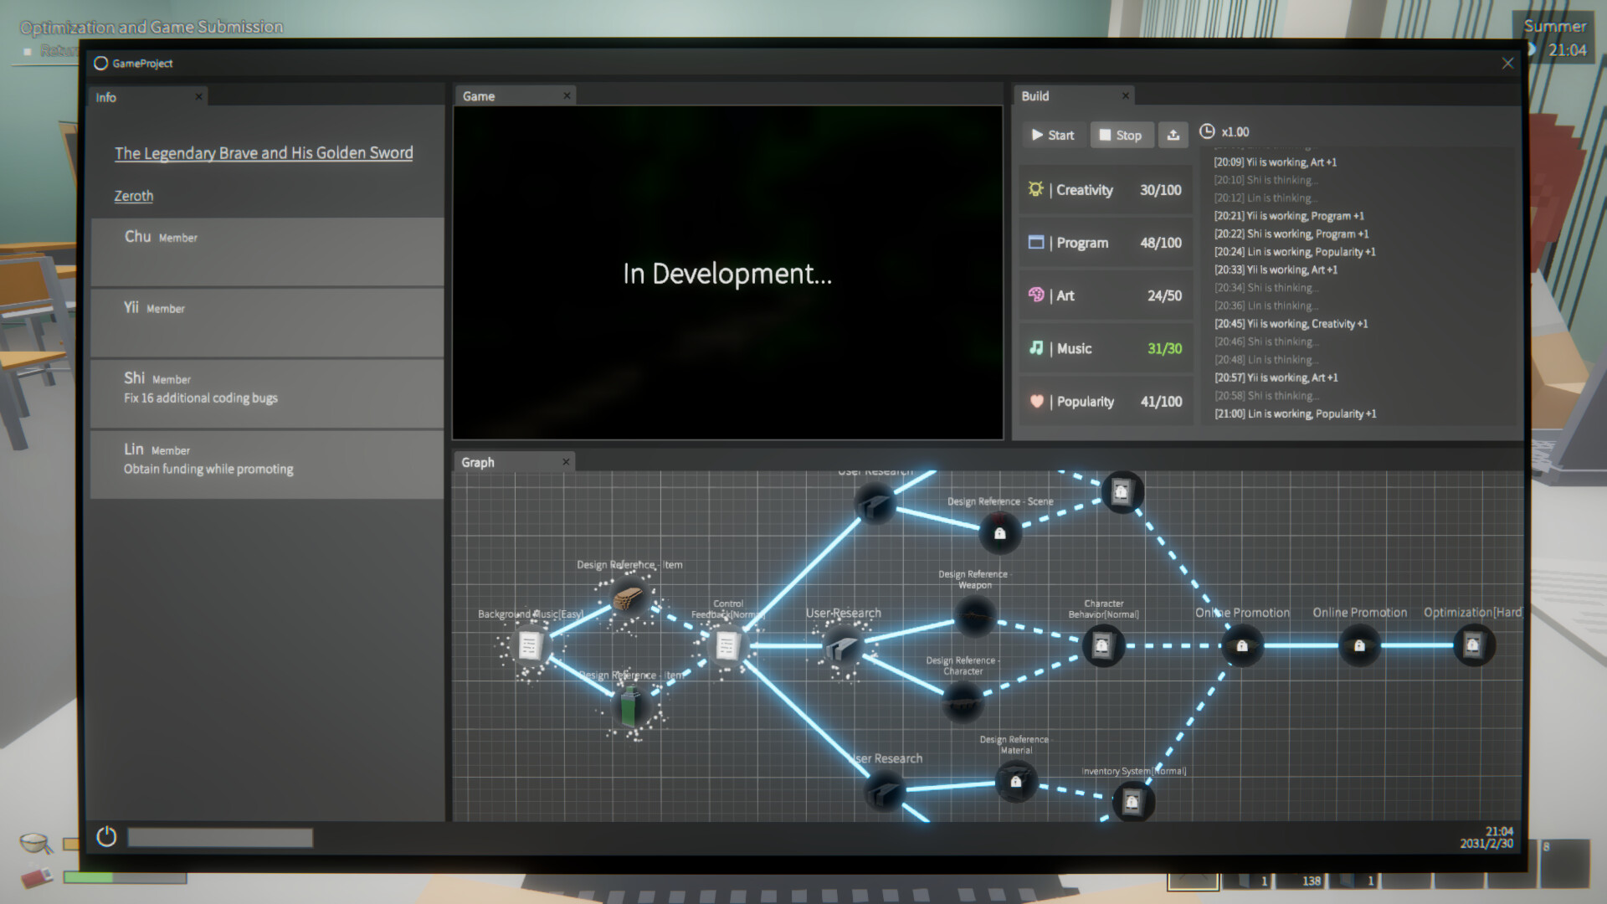
Task: Click the Program window icon
Action: (1035, 243)
